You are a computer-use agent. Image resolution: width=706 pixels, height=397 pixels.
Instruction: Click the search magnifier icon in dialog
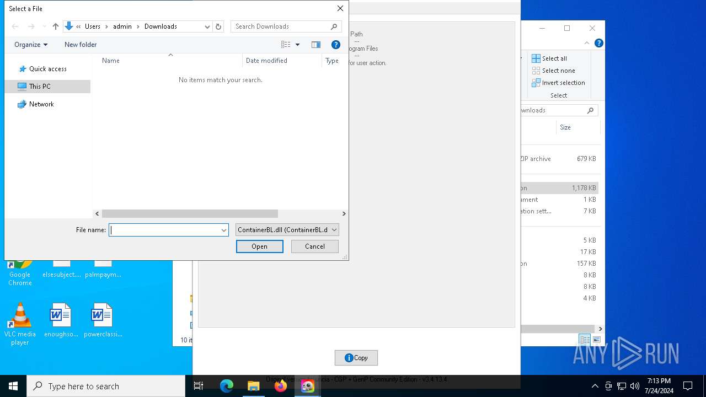tap(334, 26)
